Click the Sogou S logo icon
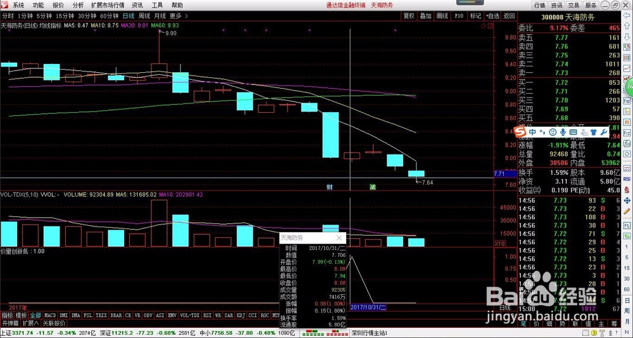Viewport: 633px width, 338px height. tap(520, 132)
